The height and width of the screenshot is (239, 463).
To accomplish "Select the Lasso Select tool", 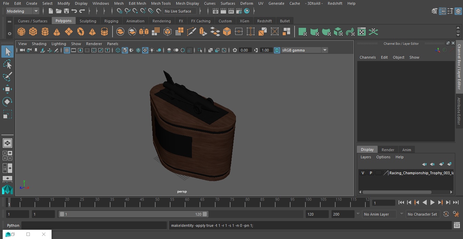I will 7,64.
